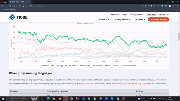
Task: Open the green extension icon
Action: tap(162, 6)
